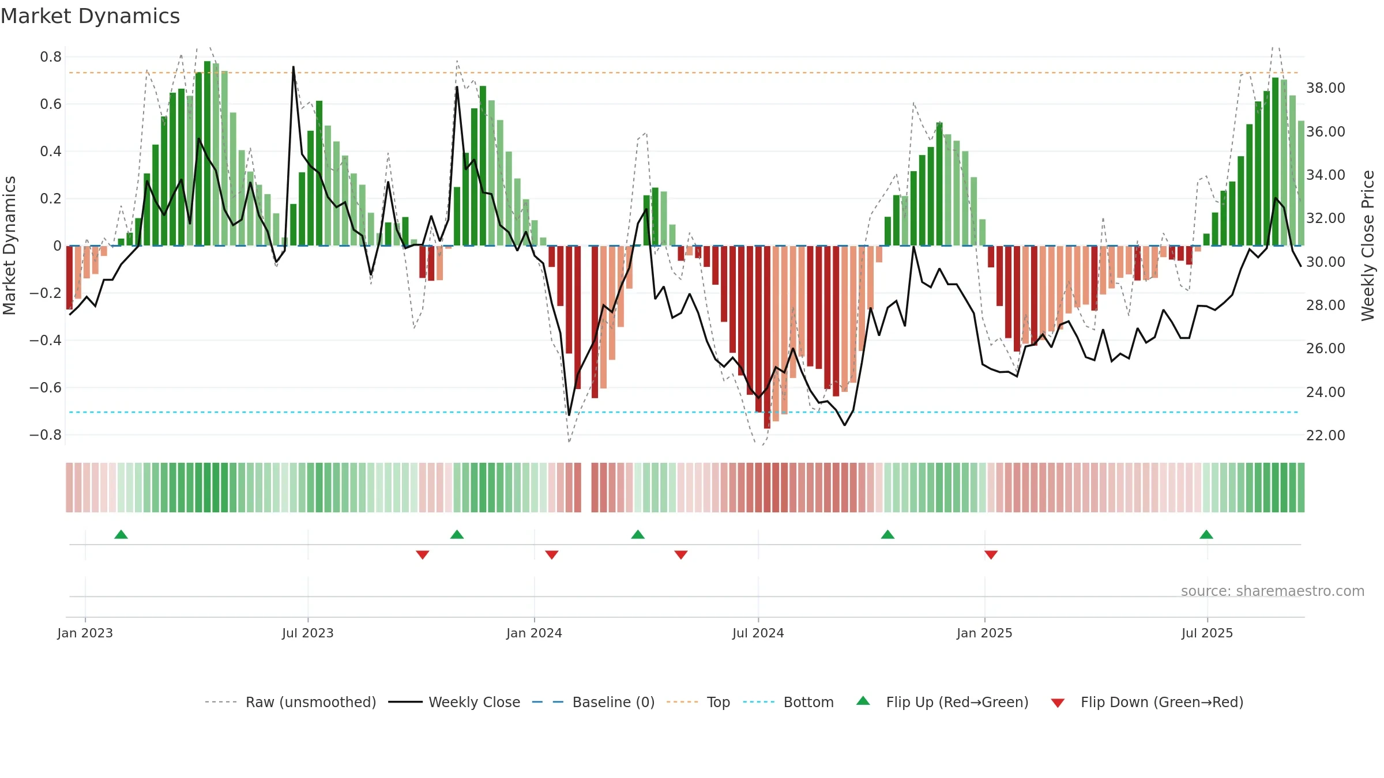Click the −0.8 left axis tick label
Screen dimensions: 1384x778
(46, 435)
